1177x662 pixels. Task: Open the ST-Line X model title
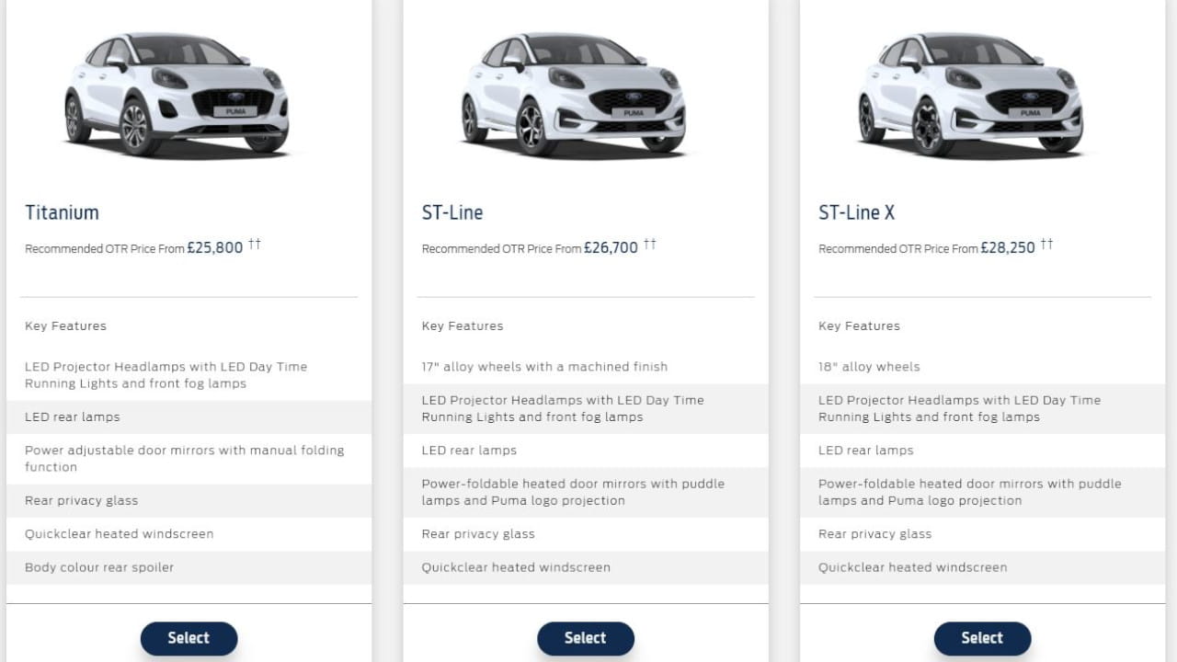[x=856, y=212]
